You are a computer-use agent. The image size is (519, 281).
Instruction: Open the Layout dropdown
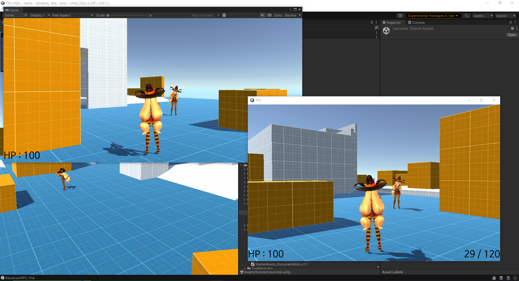click(x=505, y=16)
